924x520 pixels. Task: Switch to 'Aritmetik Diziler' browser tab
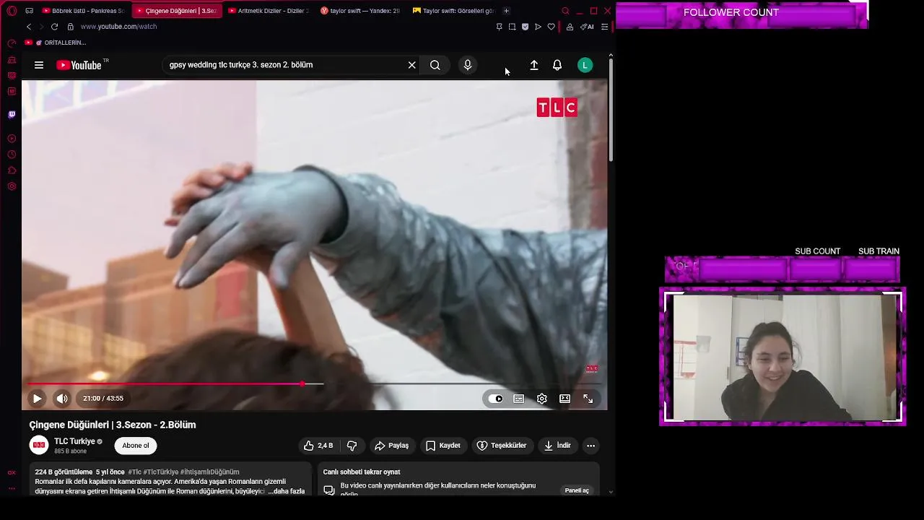(x=269, y=11)
